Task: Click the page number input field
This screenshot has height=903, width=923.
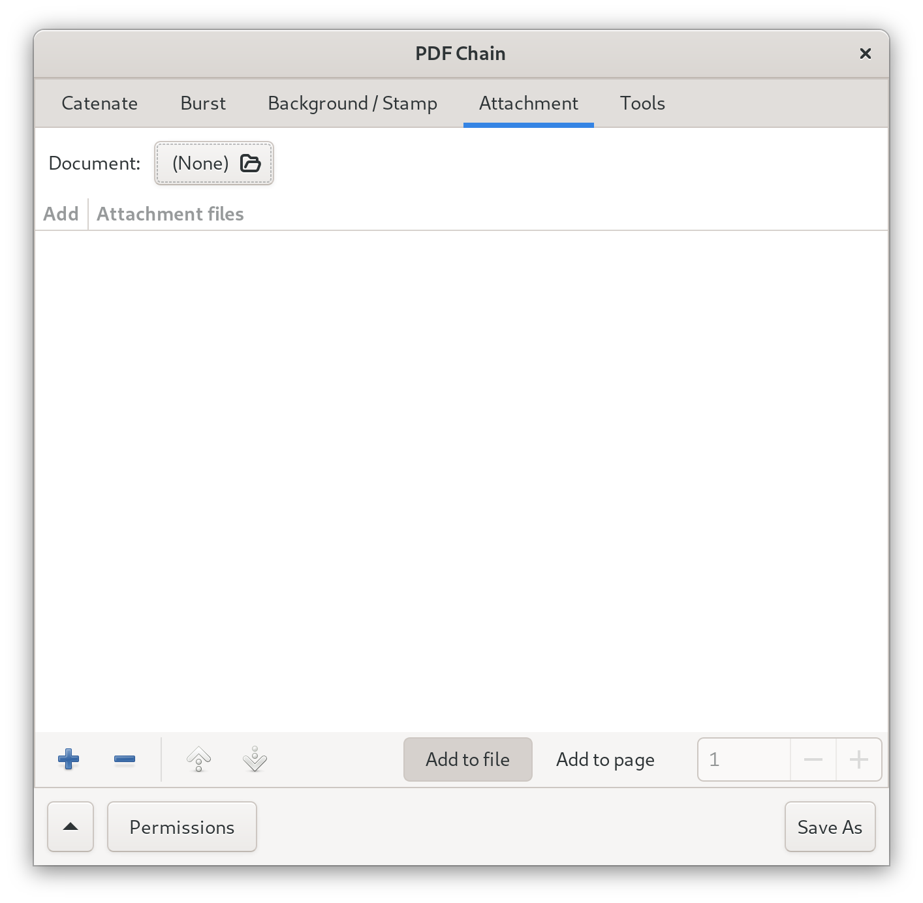Action: (x=744, y=759)
